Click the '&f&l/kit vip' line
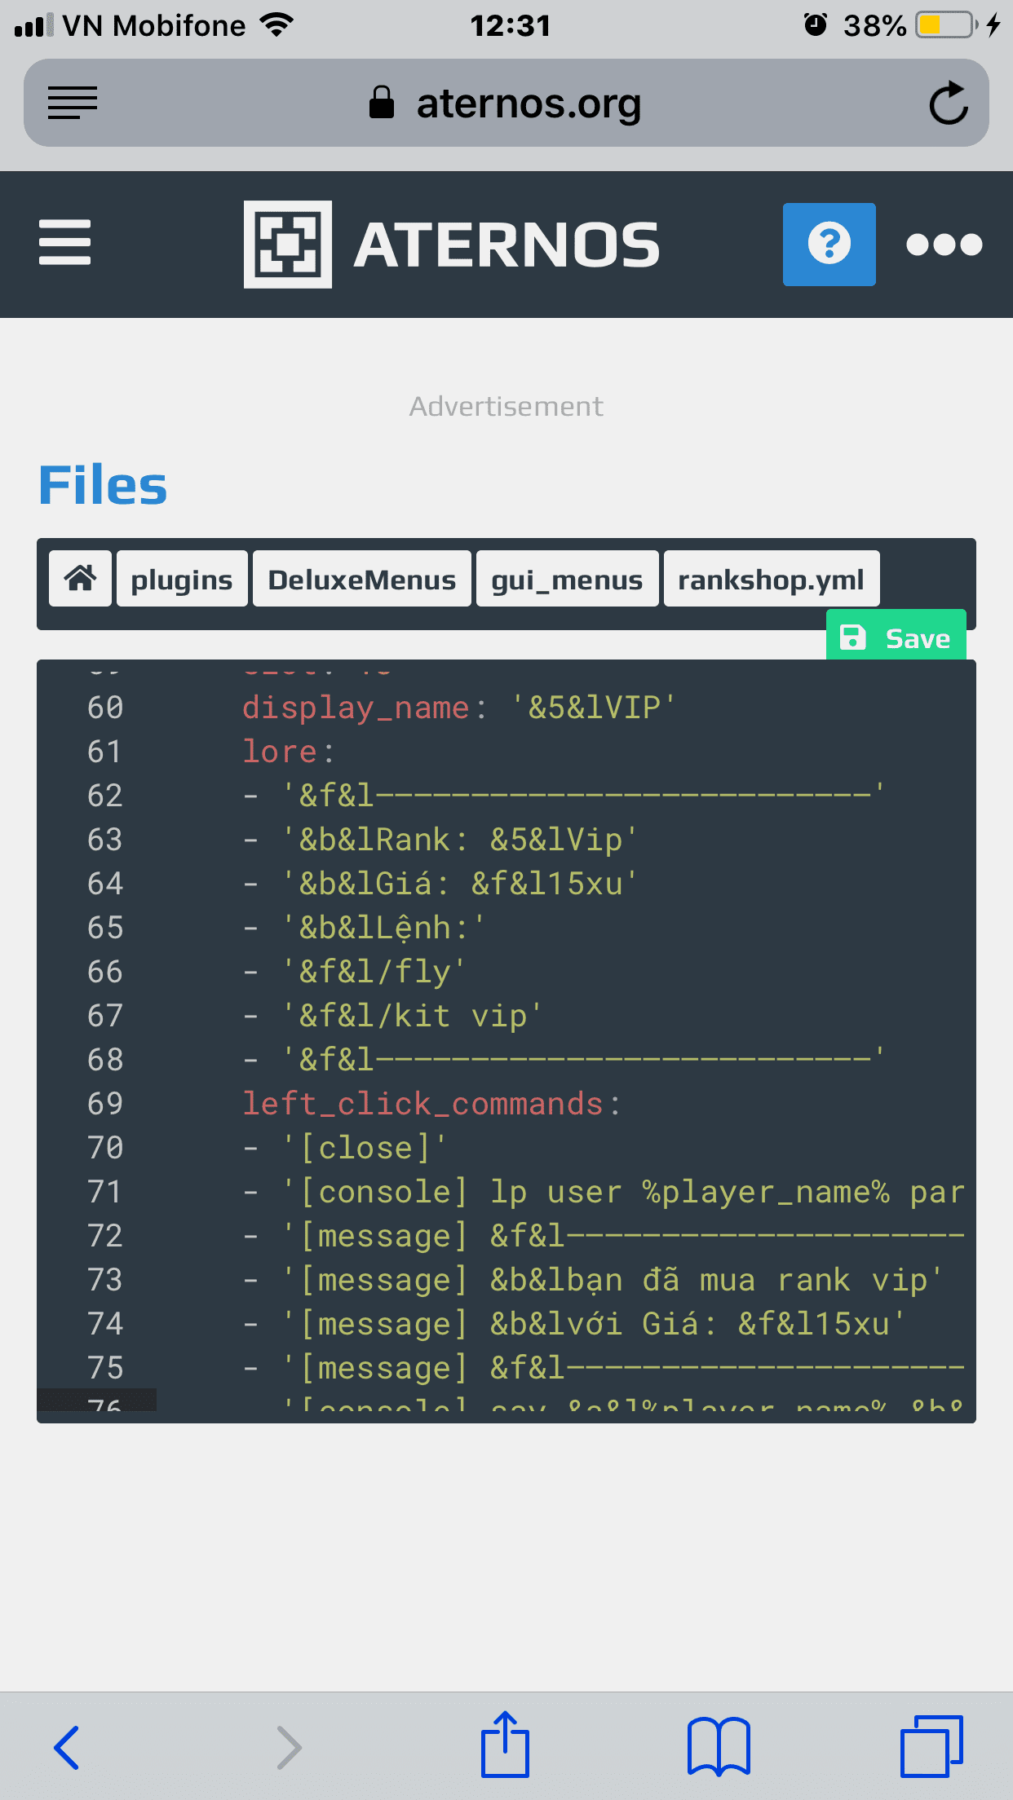The image size is (1013, 1800). (393, 1016)
